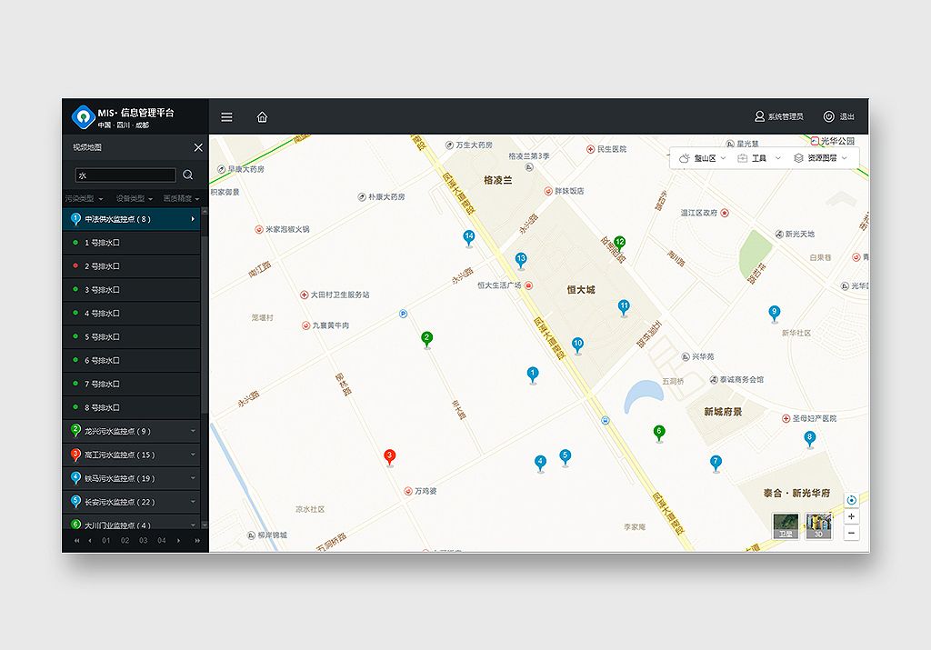Click blue map marker 10
Viewport: 931px width, 650px height.
pyautogui.click(x=577, y=345)
